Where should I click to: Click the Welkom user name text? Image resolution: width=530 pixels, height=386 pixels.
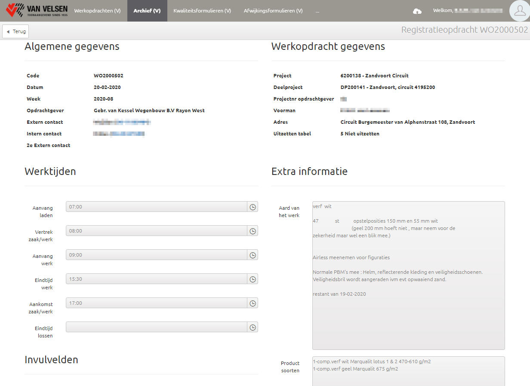[468, 11]
